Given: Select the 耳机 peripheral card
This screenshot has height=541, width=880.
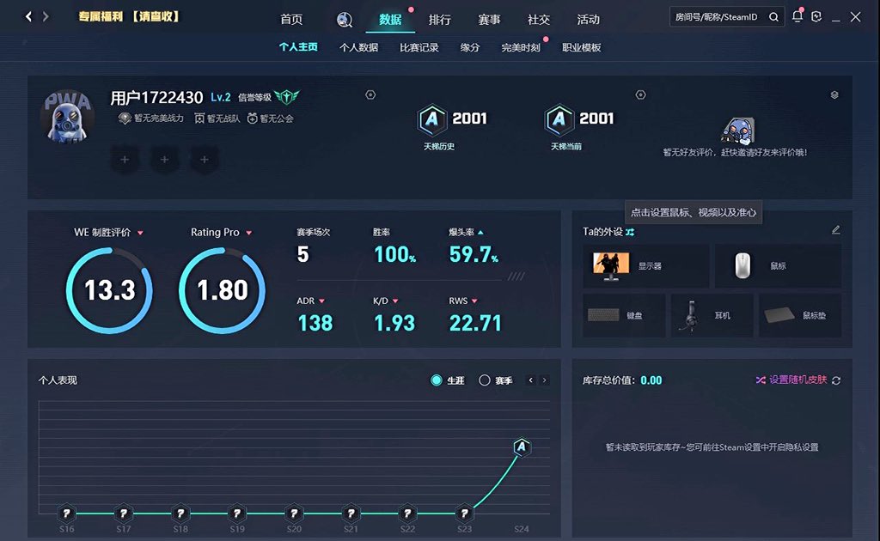Looking at the screenshot, I should (x=712, y=315).
